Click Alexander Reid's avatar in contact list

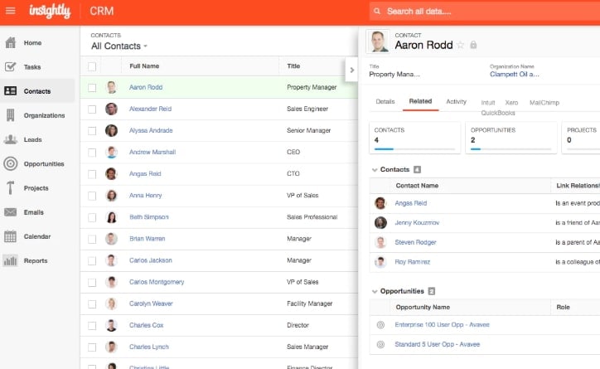[x=111, y=109]
